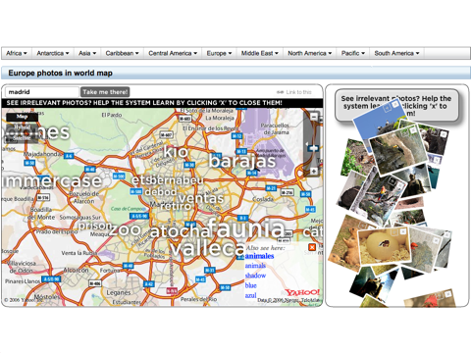Close the parrot photo using its x icon
471x353 pixels.
click(399, 185)
